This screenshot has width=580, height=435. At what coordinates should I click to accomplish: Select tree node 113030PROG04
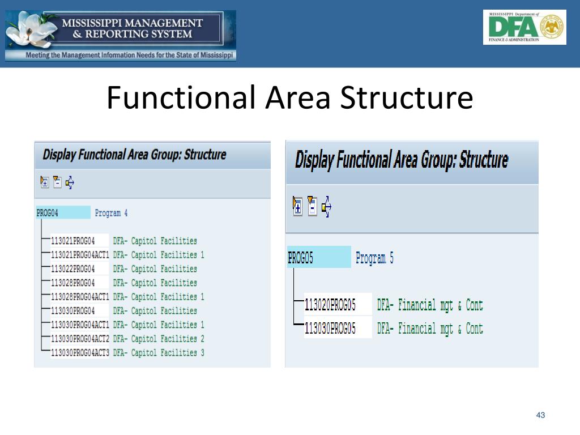point(79,311)
